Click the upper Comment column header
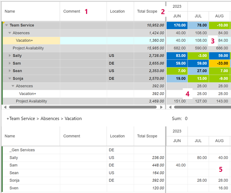231x193 pixels. point(72,11)
